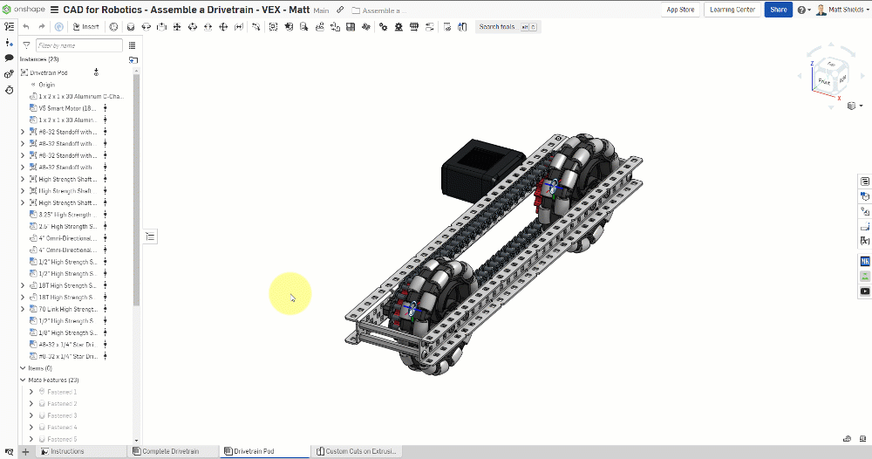
Task: Open the comments panel speech bubble icon
Action: pos(9,58)
